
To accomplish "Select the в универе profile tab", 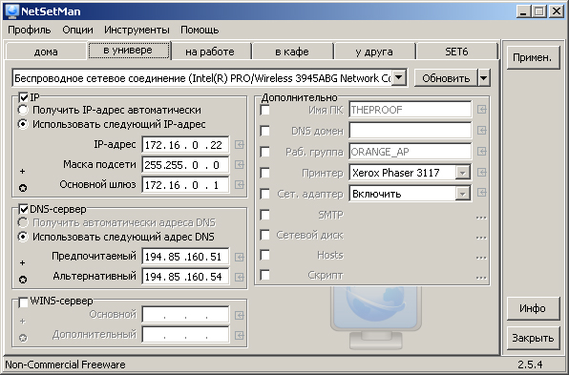I will coord(129,50).
